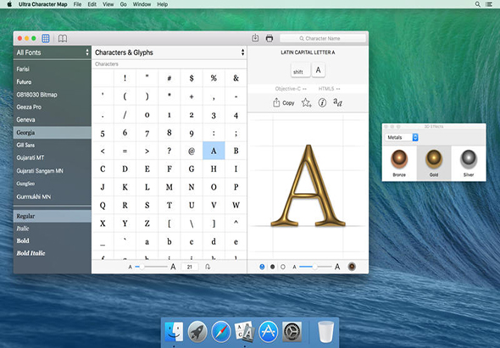Viewport: 500px width, 348px height.
Task: Click the rotate icon beside size field
Action: 208,267
